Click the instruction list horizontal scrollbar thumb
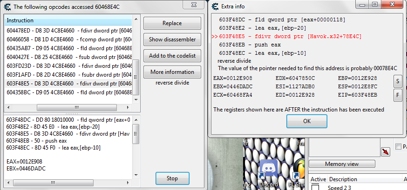The width and height of the screenshot is (407, 190). tap(76, 107)
